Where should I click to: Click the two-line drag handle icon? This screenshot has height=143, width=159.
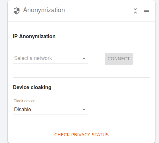click(x=146, y=11)
